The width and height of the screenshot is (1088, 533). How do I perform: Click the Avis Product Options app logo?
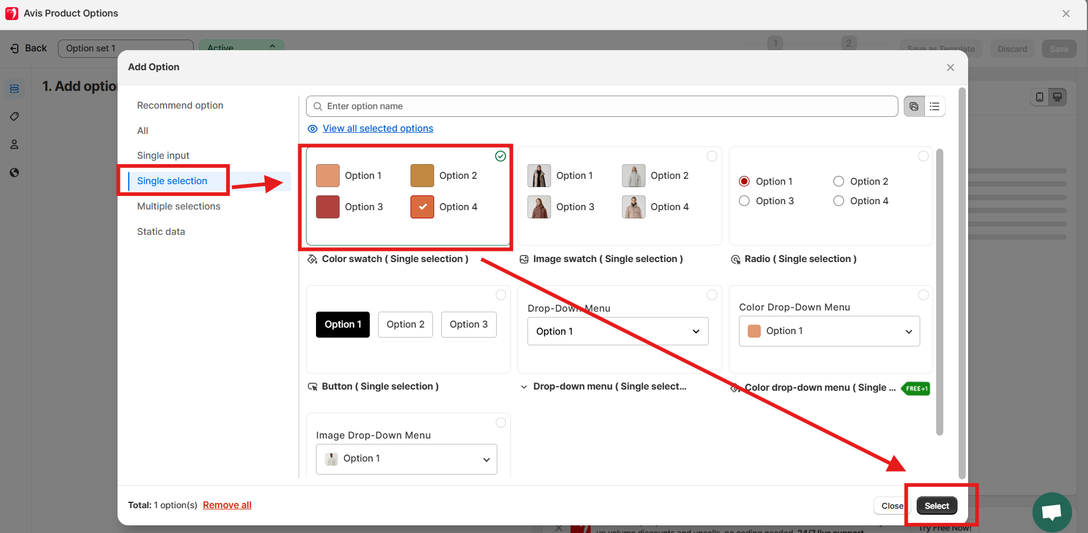pos(12,13)
